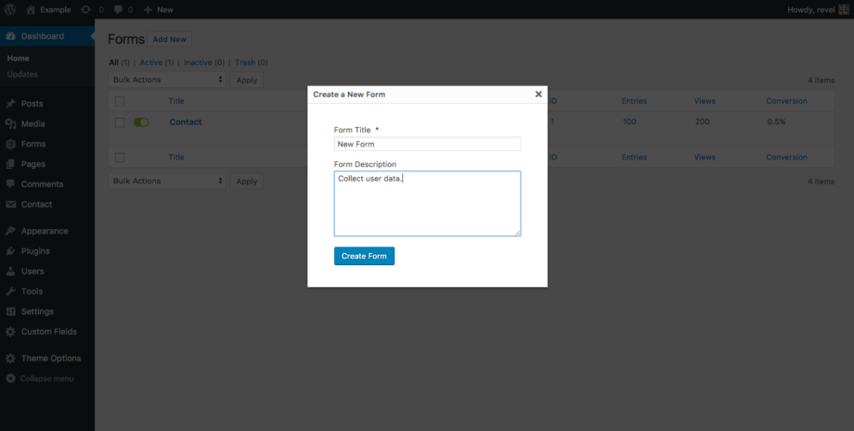The image size is (854, 431).
Task: Check the Contact form row checkbox
Action: (x=120, y=122)
